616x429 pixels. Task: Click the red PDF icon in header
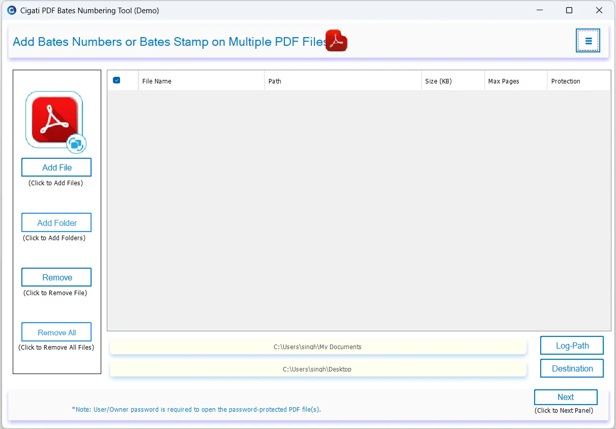336,41
